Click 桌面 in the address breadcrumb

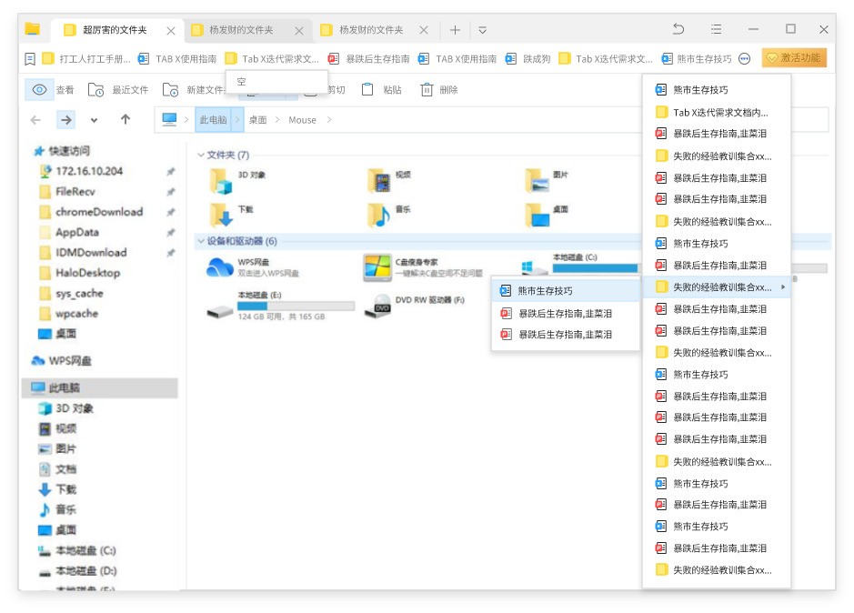coord(258,120)
